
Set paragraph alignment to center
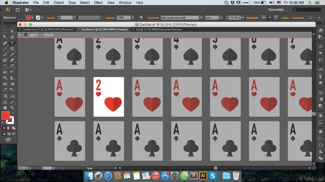tap(270, 18)
